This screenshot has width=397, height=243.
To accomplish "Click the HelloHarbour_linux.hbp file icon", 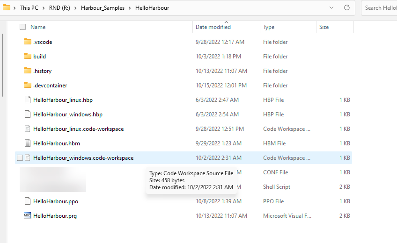I will click(x=27, y=100).
